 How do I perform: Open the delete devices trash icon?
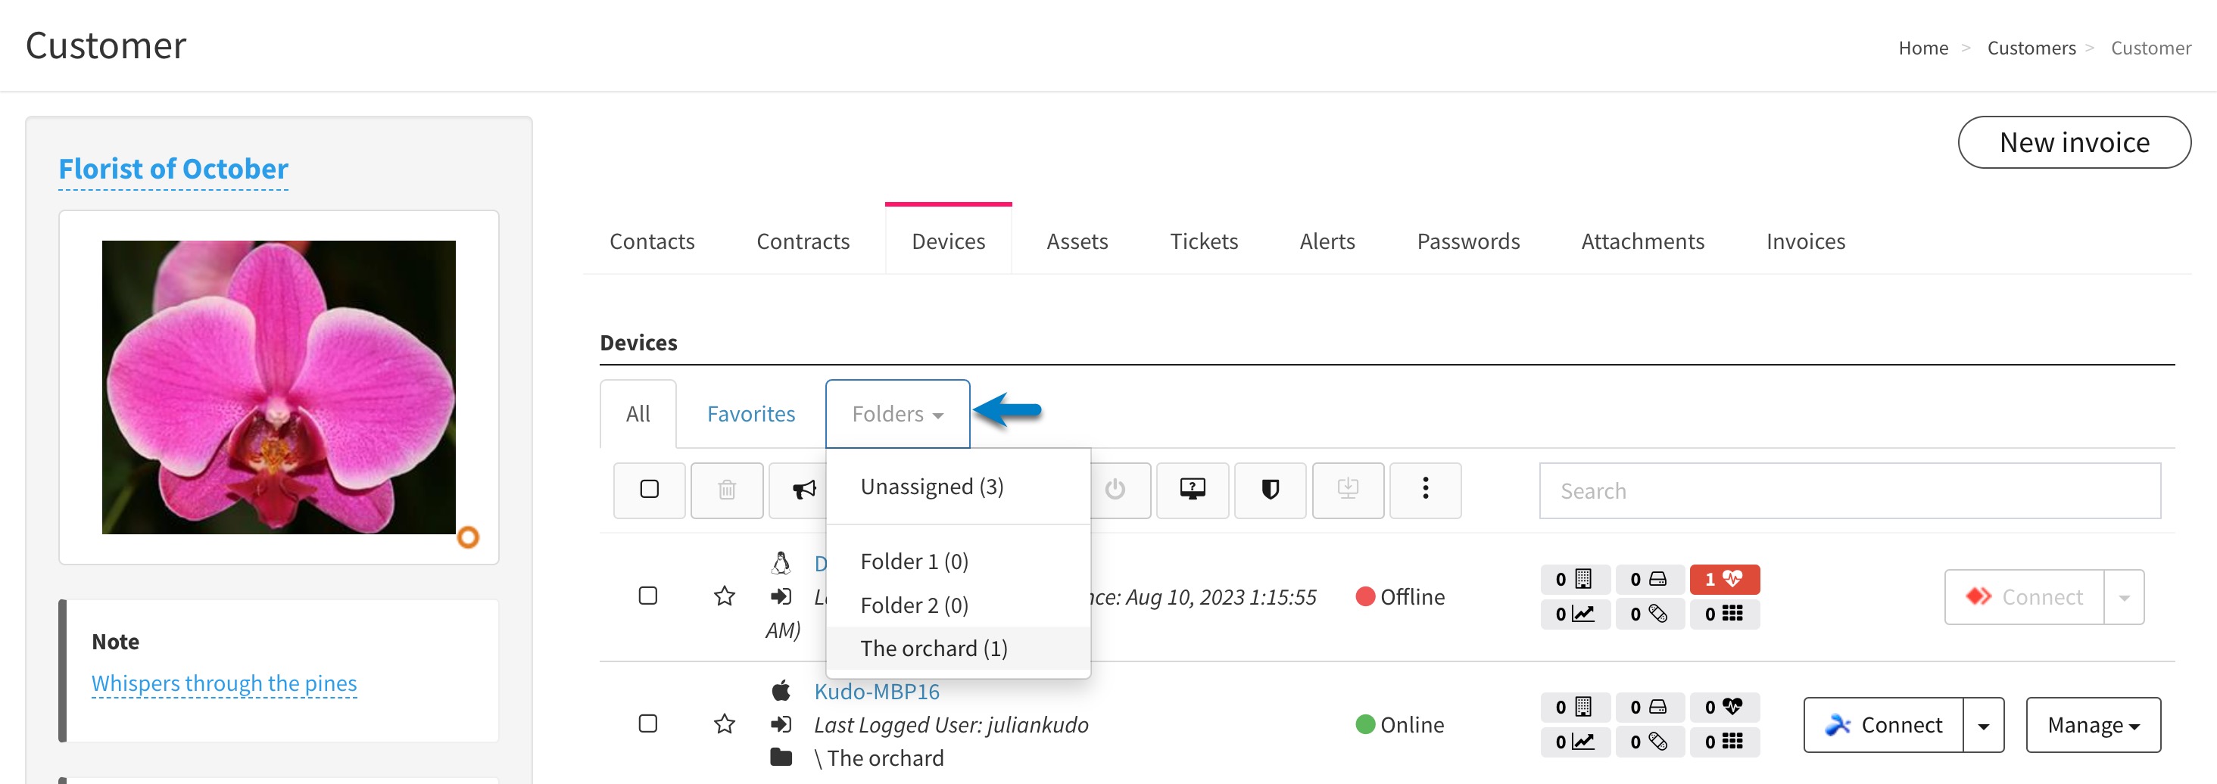pyautogui.click(x=726, y=490)
